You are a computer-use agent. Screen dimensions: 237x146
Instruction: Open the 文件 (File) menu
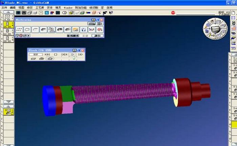[4, 7]
